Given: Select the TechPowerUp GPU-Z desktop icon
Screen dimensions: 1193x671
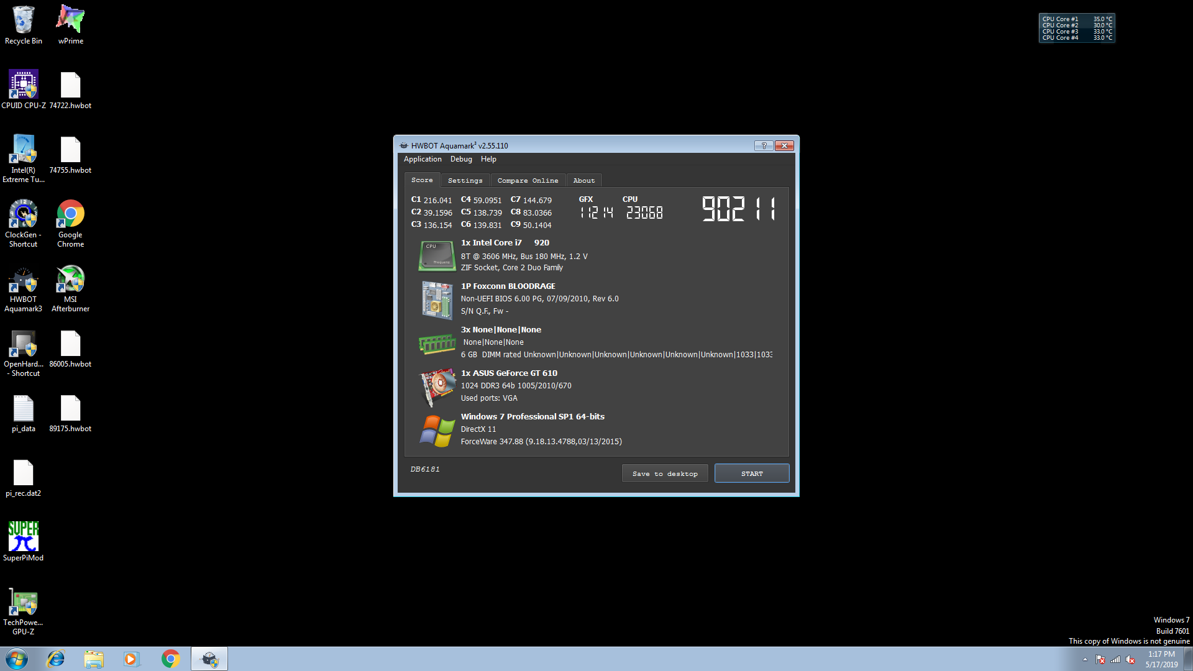Looking at the screenshot, I should click(x=24, y=611).
